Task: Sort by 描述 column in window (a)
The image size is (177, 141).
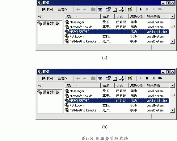Action: point(107,17)
